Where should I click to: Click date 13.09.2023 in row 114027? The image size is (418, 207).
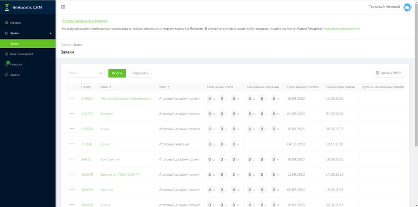coord(334,98)
